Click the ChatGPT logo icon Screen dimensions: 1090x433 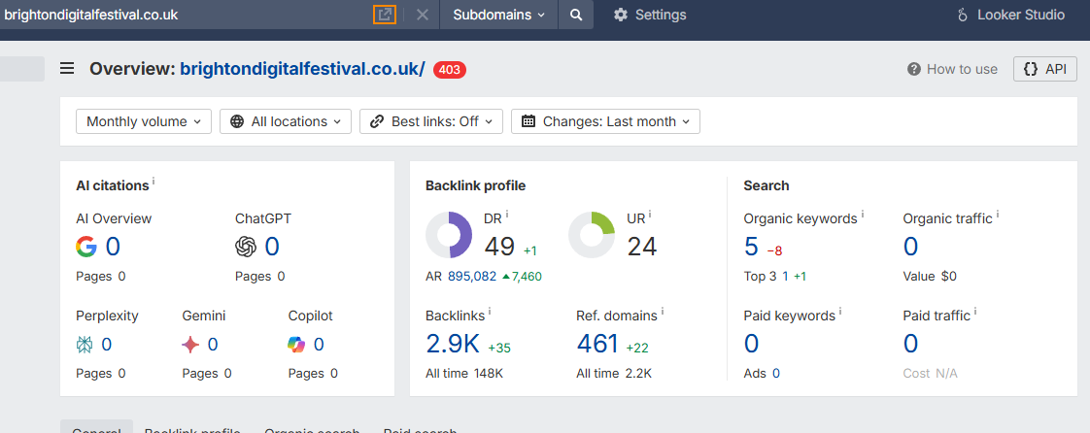pyautogui.click(x=246, y=247)
